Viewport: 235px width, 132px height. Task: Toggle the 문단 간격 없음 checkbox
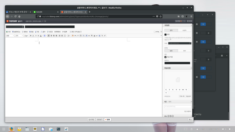click(x=70, y=32)
